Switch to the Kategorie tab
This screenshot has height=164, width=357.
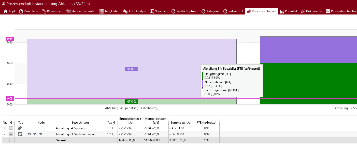click(x=210, y=11)
